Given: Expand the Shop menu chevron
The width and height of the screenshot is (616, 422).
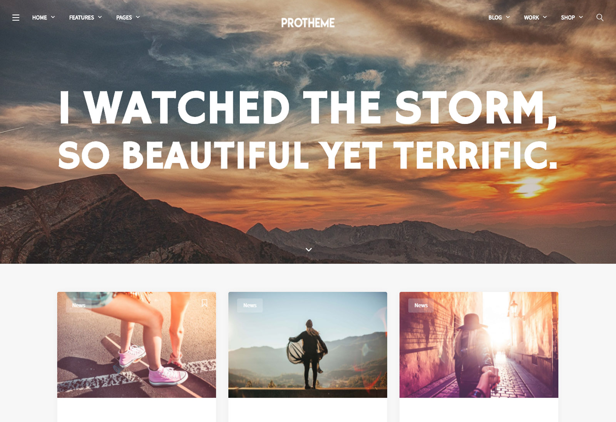Looking at the screenshot, I should (581, 17).
